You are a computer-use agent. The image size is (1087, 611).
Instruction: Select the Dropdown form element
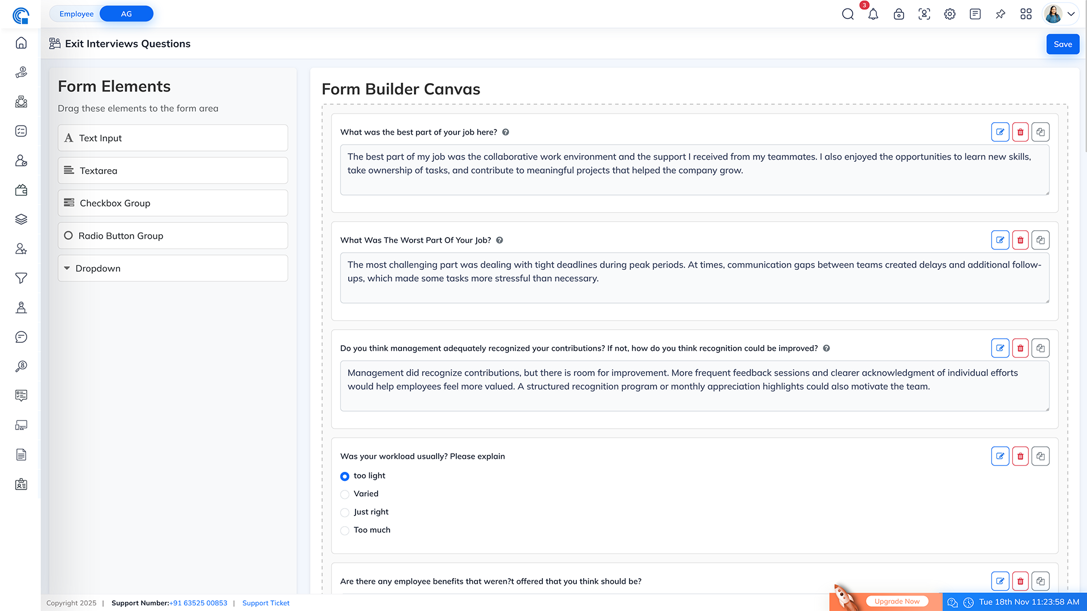click(x=173, y=268)
